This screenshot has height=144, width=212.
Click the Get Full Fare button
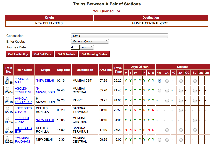(43, 54)
